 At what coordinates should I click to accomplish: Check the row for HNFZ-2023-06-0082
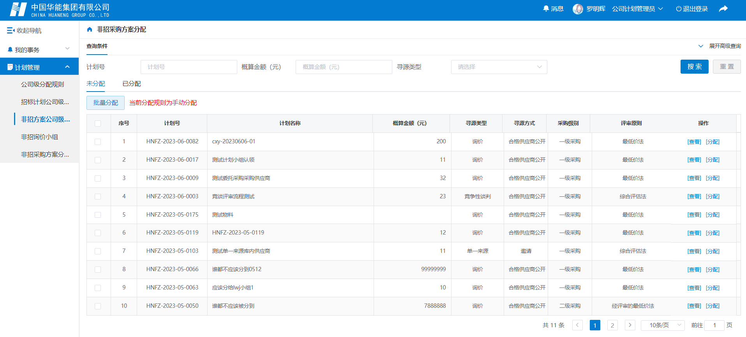pos(98,142)
